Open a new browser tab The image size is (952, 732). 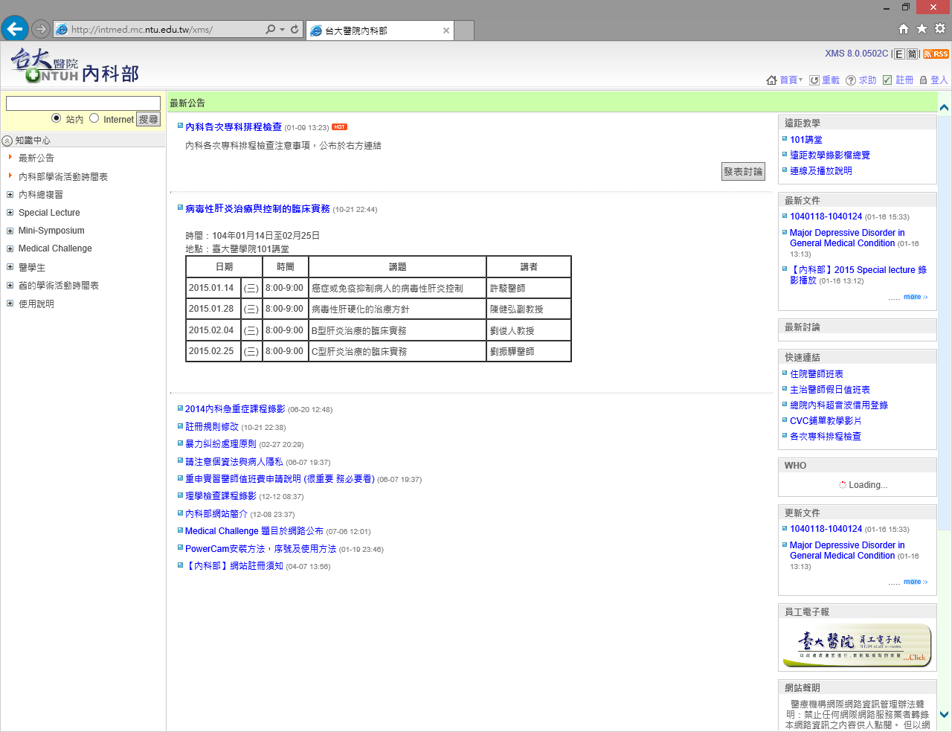click(x=464, y=30)
